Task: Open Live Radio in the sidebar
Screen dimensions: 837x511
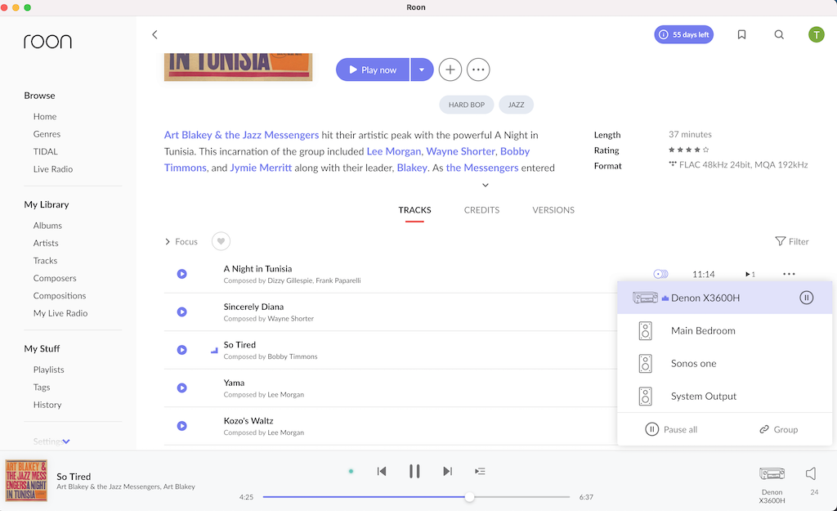Action: click(x=53, y=169)
